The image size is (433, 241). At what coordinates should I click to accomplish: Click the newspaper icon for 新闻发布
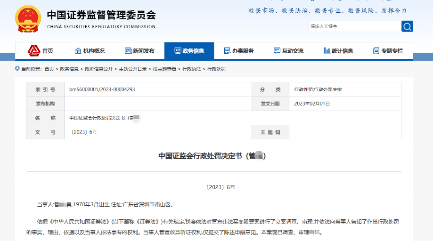(x=128, y=51)
